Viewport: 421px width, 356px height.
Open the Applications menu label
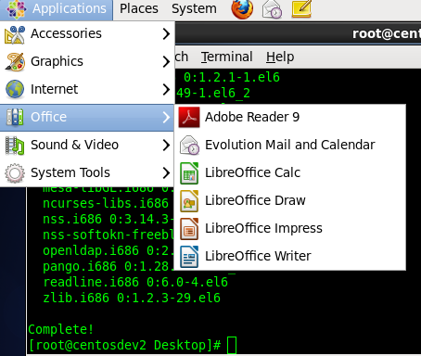(70, 8)
